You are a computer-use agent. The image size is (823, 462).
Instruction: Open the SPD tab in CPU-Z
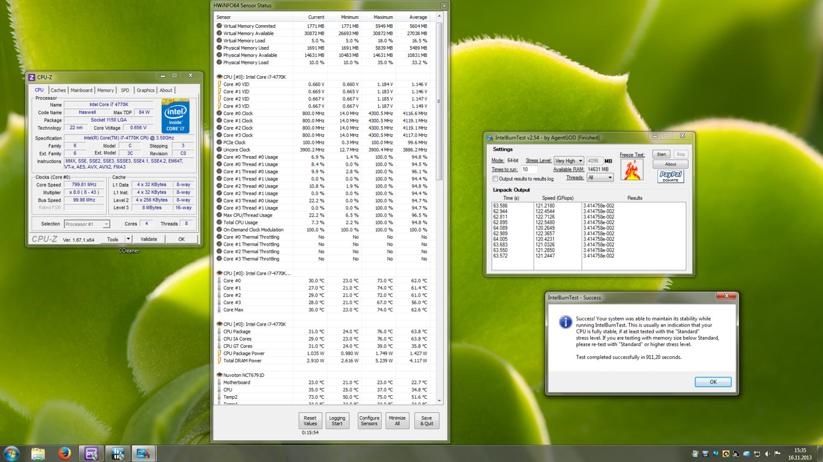click(125, 90)
